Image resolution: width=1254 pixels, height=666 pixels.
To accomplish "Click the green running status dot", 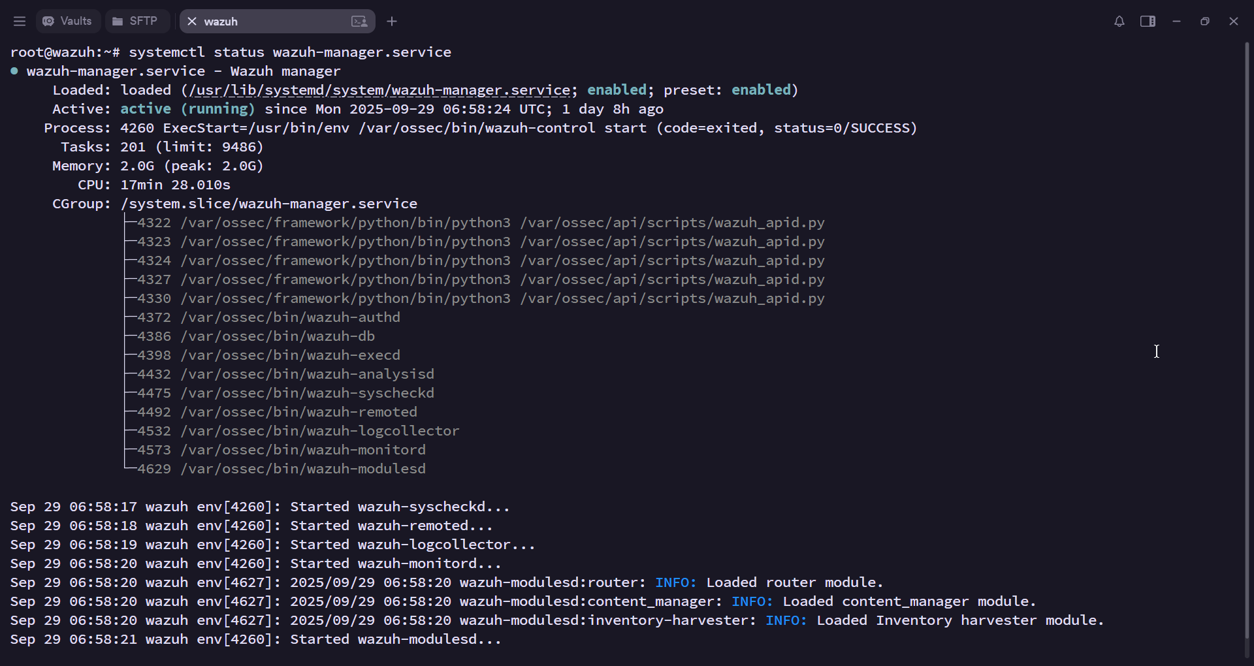I will (x=14, y=71).
